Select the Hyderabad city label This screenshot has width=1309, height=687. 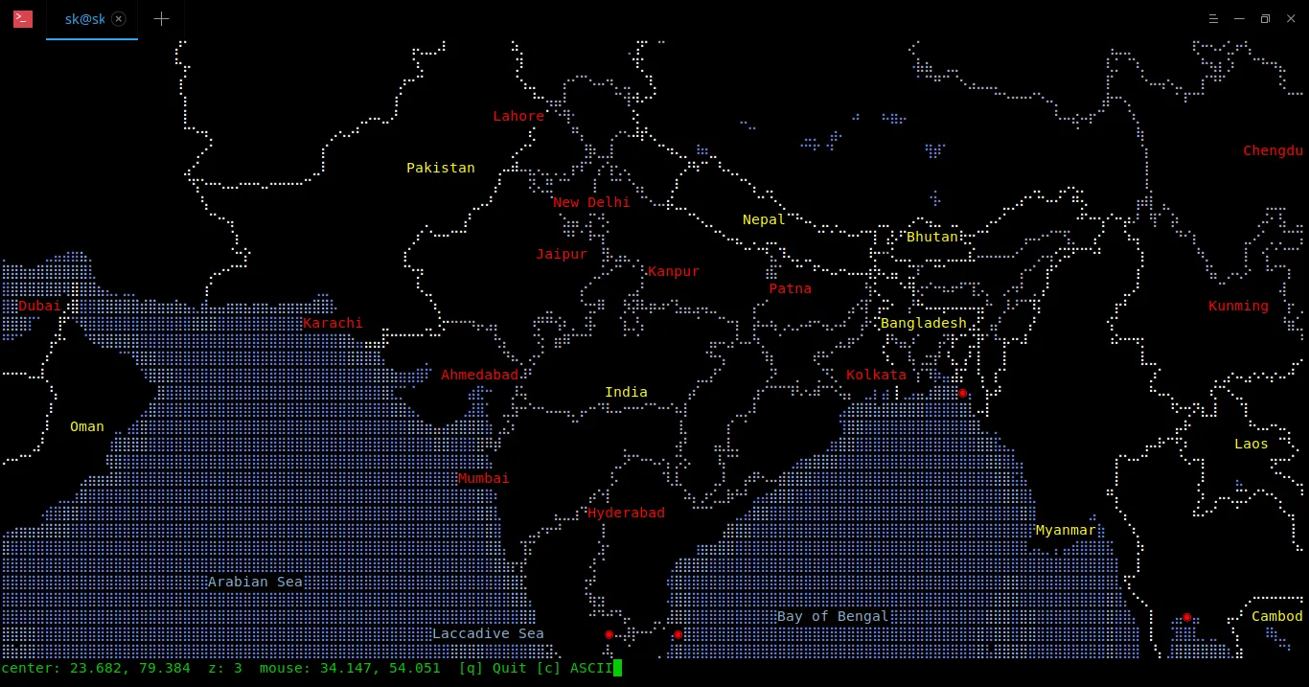point(626,513)
